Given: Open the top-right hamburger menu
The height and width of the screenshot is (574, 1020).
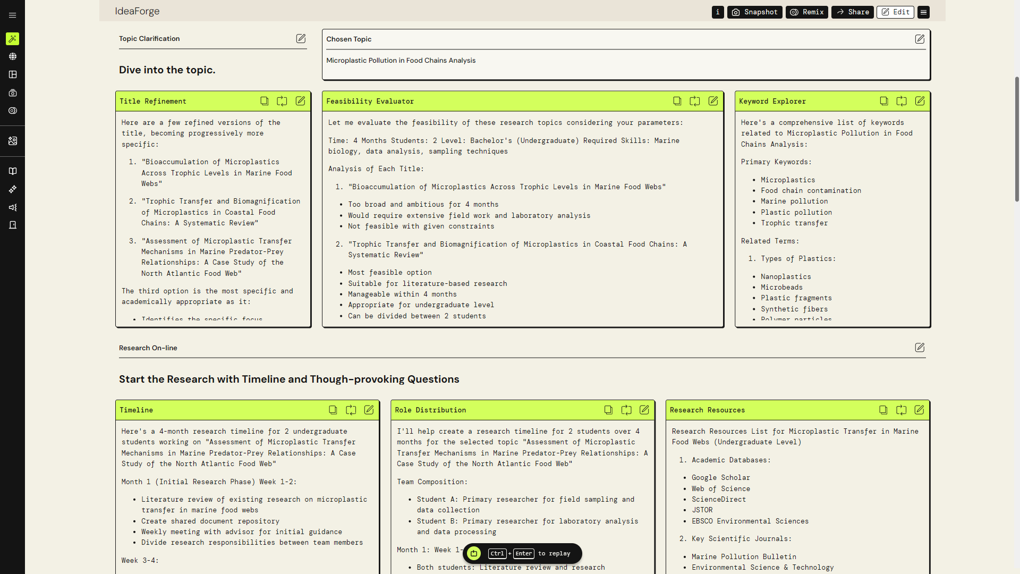Looking at the screenshot, I should tap(923, 12).
